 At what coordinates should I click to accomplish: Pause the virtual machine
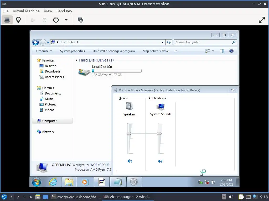(45, 20)
